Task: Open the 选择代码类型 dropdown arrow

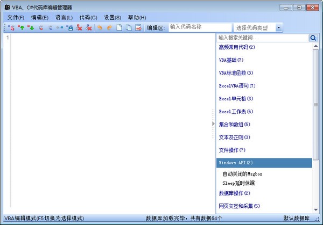Action: click(x=278, y=27)
